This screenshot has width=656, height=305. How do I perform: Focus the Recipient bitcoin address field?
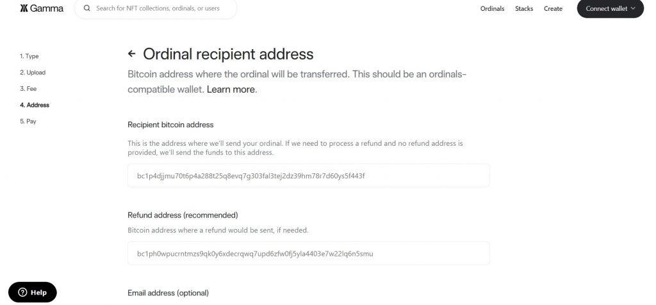(308, 175)
